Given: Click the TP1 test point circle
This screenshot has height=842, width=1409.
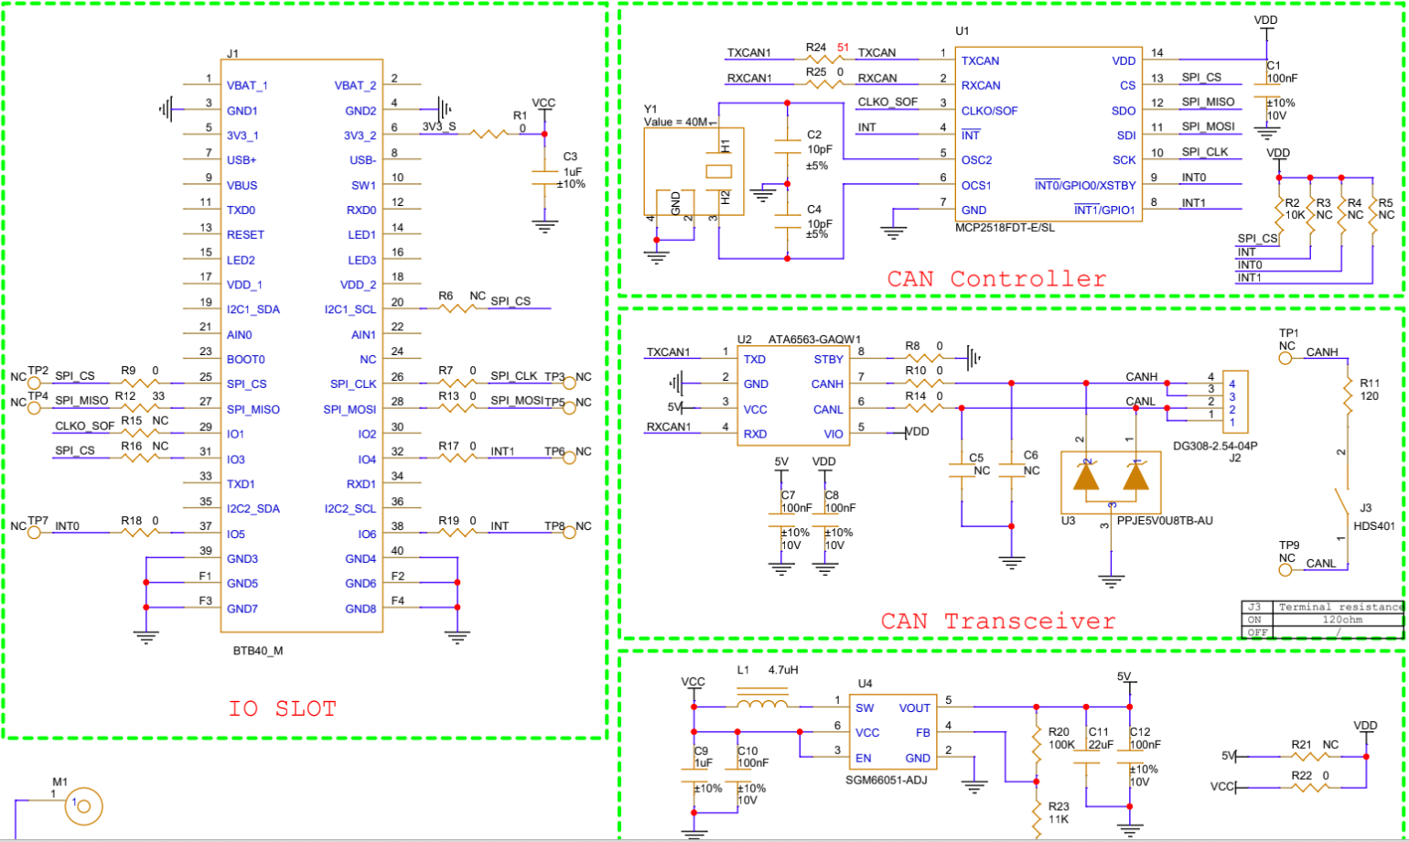Looking at the screenshot, I should click(1285, 359).
